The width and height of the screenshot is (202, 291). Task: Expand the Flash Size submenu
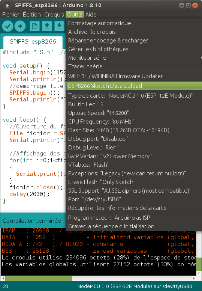point(134,130)
